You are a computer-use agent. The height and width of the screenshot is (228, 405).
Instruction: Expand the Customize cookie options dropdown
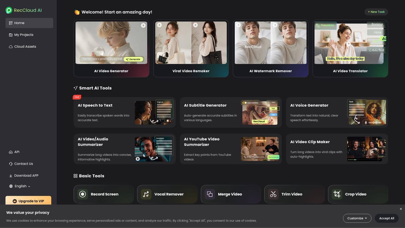pyautogui.click(x=357, y=218)
